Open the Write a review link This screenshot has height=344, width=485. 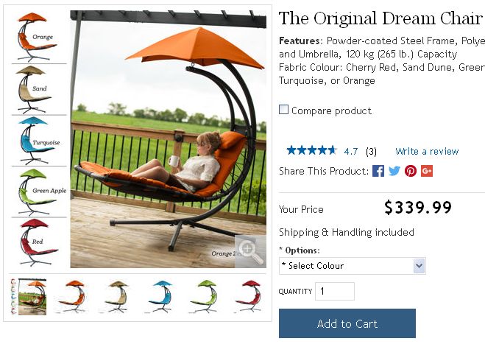coord(427,152)
